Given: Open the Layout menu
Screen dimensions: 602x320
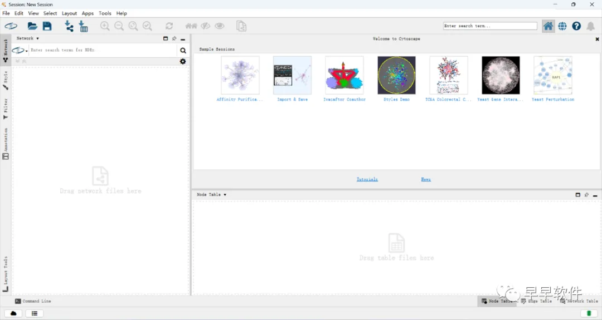Looking at the screenshot, I should click(69, 13).
